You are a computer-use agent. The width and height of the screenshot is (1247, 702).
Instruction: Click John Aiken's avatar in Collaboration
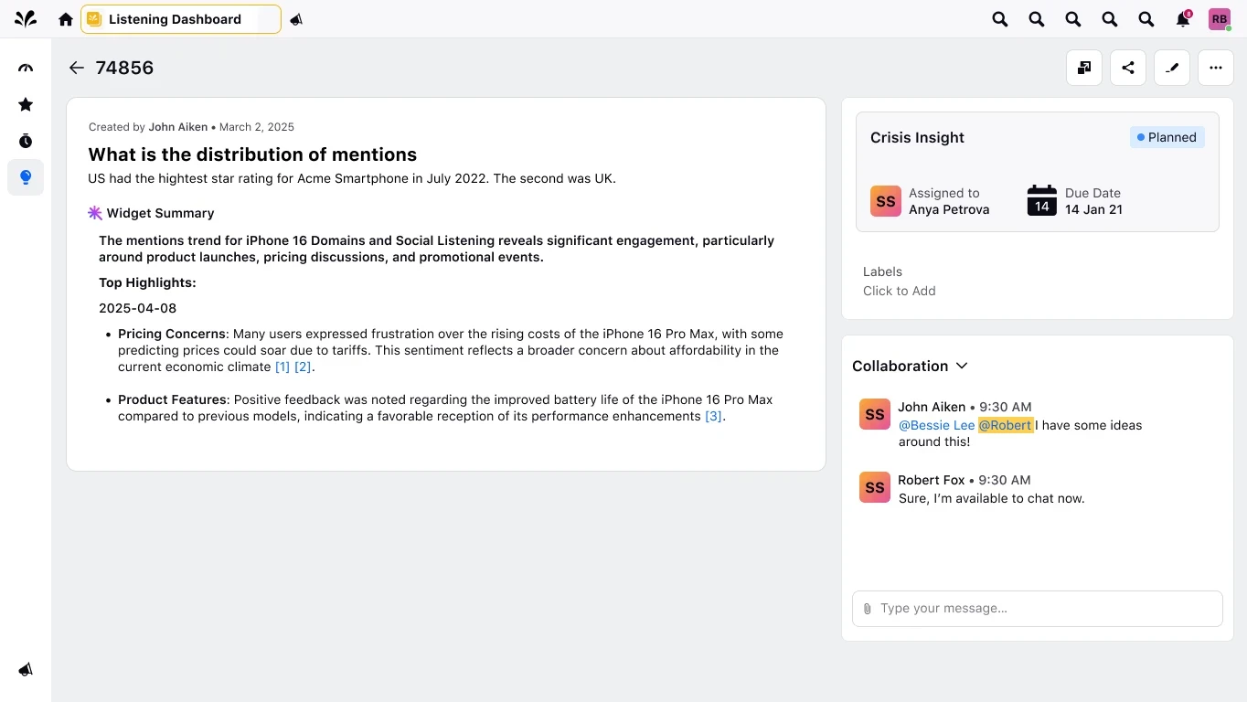coord(875,414)
